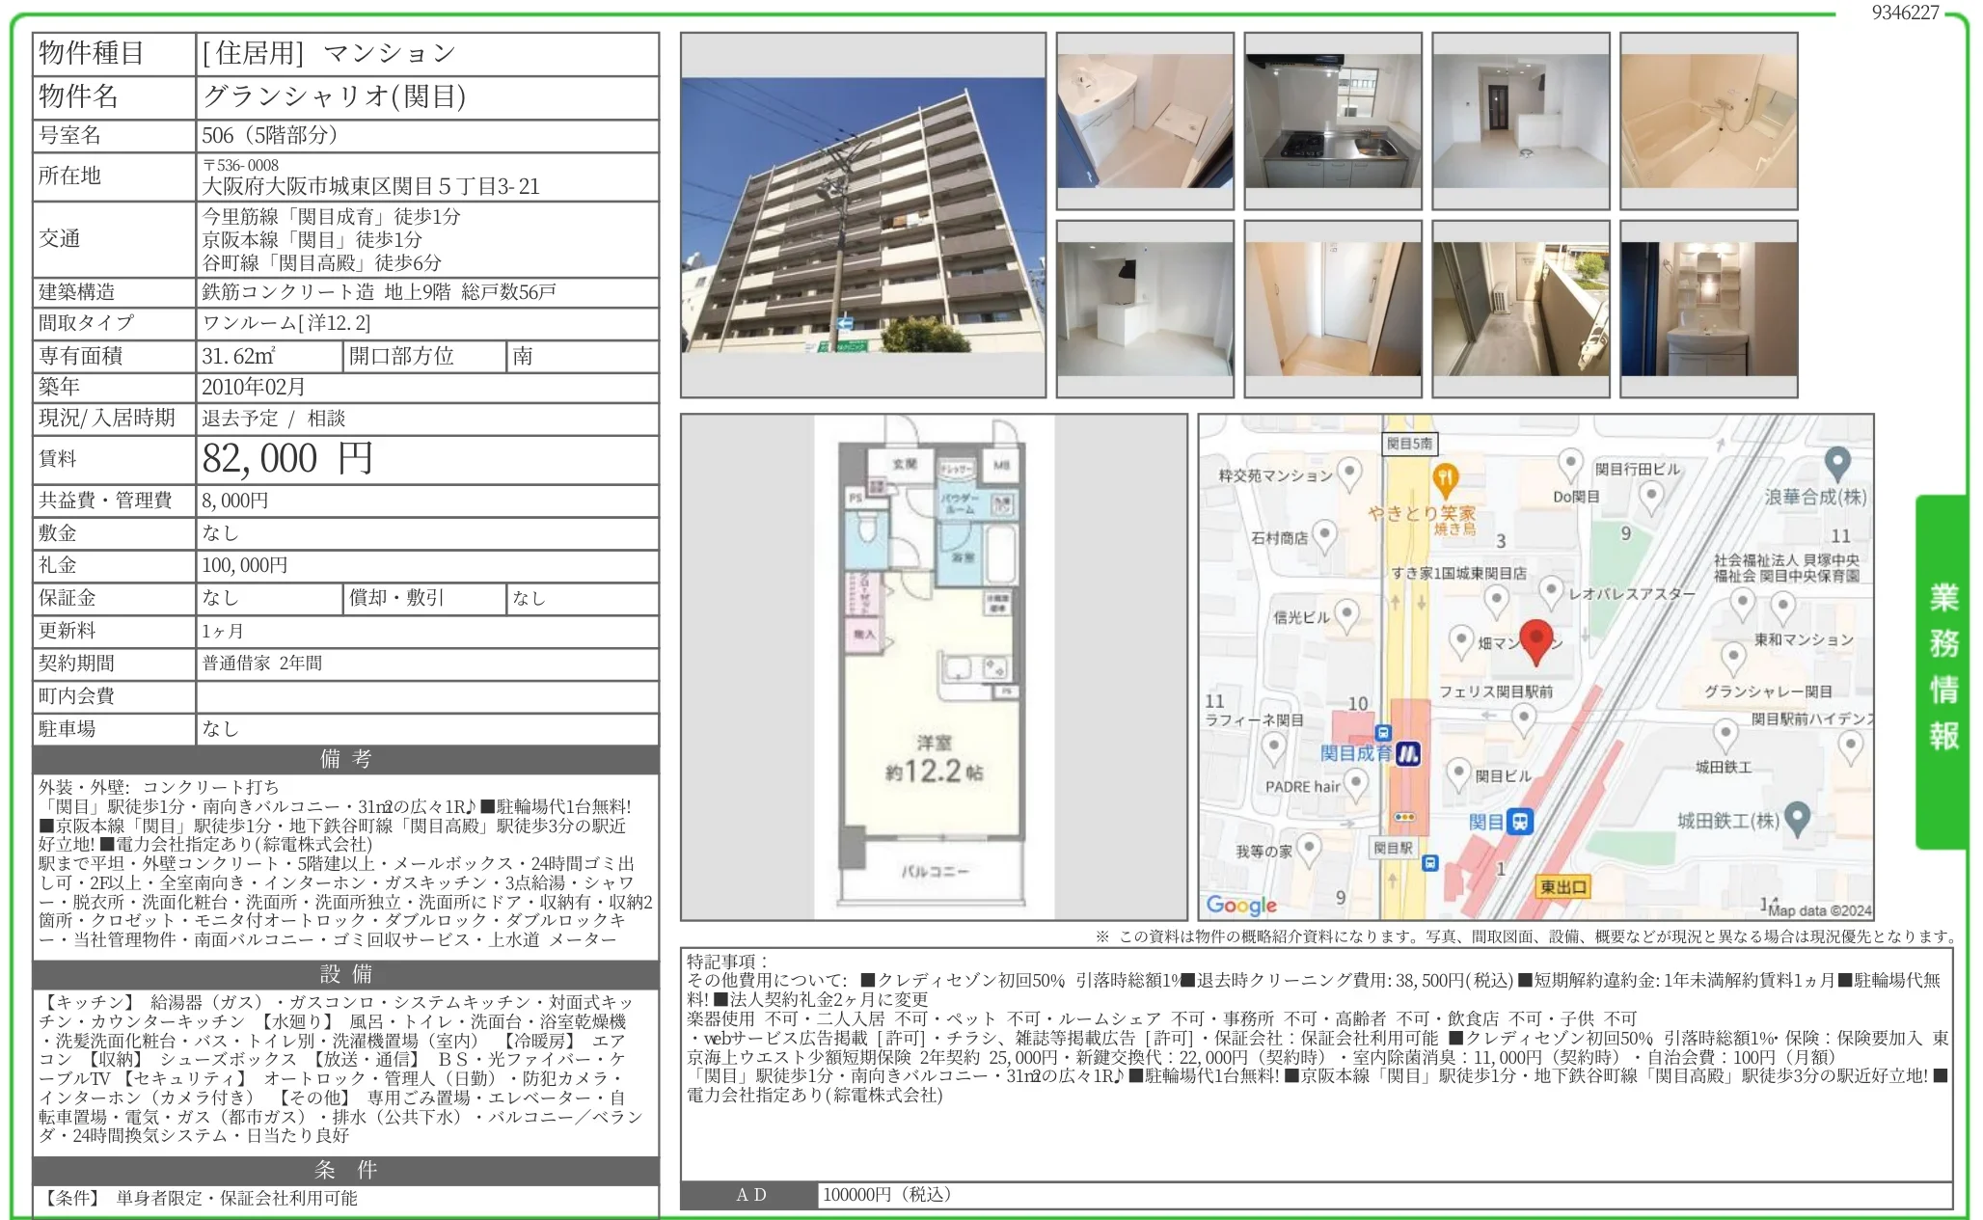Open the balcony photo thumbnail
The width and height of the screenshot is (1983, 1220).
(x=1520, y=309)
